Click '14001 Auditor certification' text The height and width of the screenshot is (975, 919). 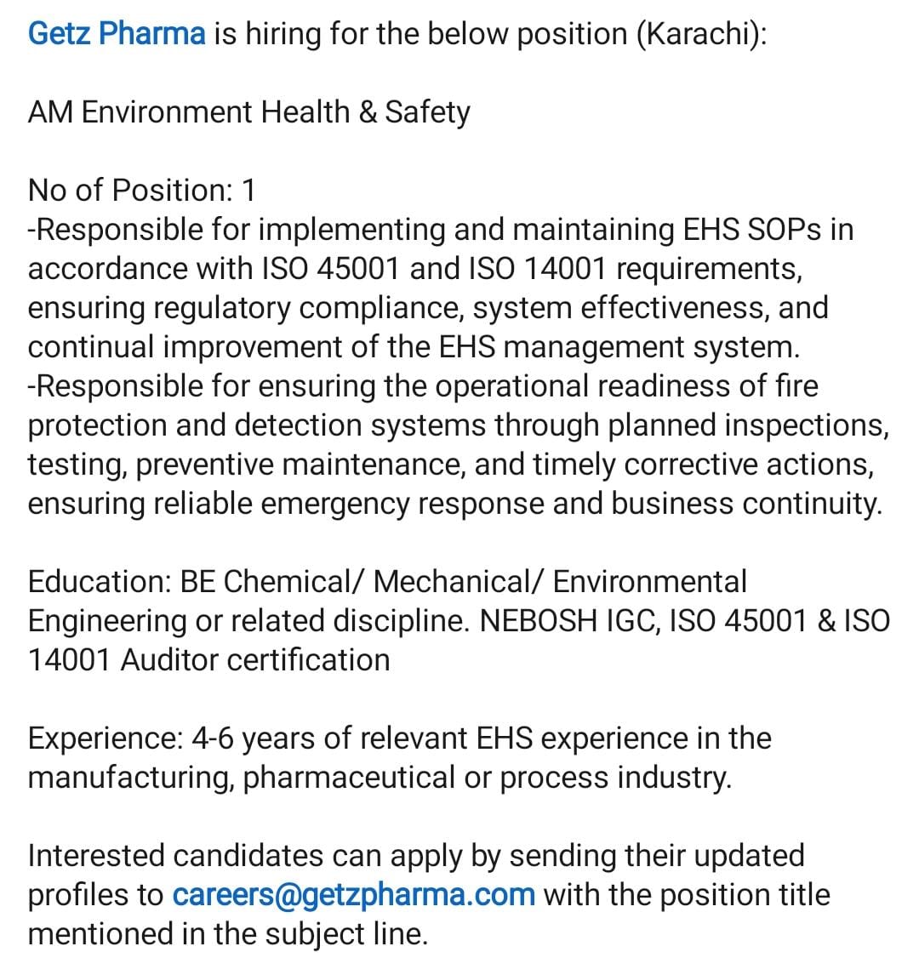tap(209, 660)
